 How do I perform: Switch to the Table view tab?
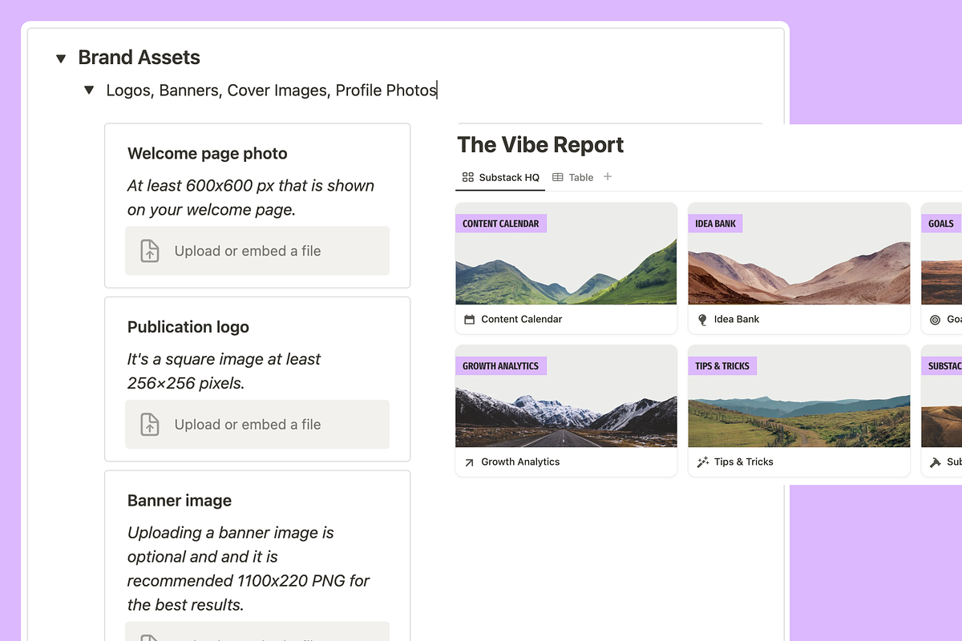pyautogui.click(x=573, y=177)
